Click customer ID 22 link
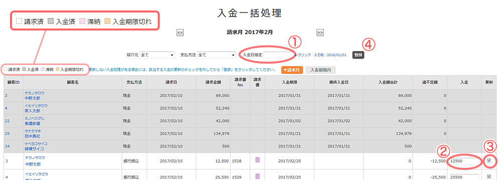The width and height of the screenshot is (502, 180). pos(7,120)
